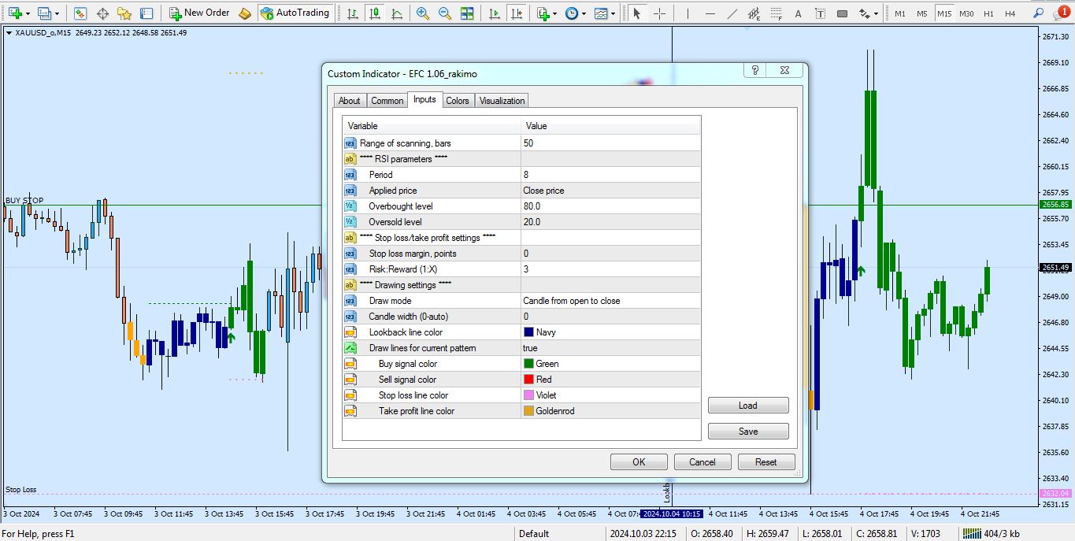Screen dimensions: 1075x541
Task: Toggle AutoTrading on or off
Action: click(x=294, y=13)
